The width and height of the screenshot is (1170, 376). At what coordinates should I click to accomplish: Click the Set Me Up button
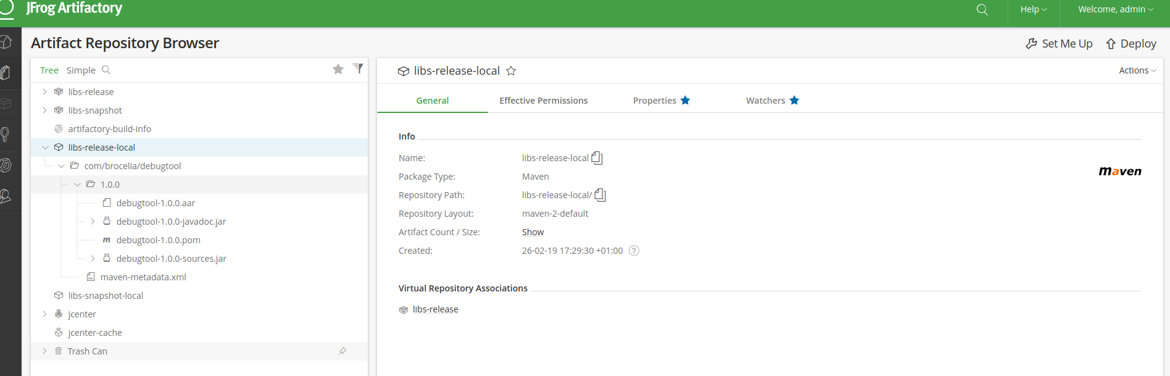click(1059, 44)
